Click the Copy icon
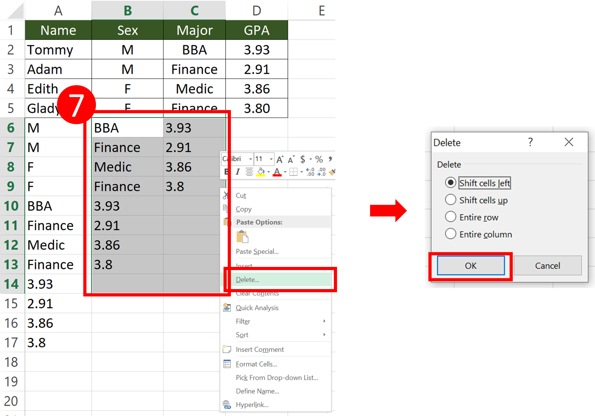Image resolution: width=595 pixels, height=416 pixels. (226, 208)
